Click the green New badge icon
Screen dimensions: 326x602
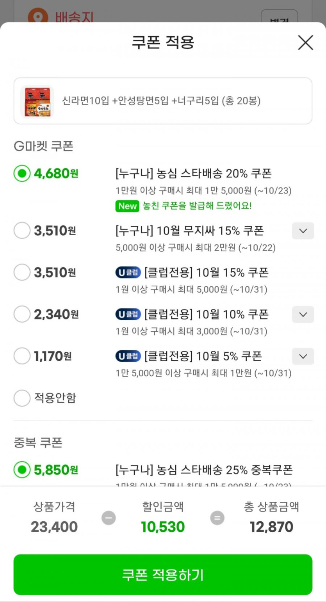[127, 206]
